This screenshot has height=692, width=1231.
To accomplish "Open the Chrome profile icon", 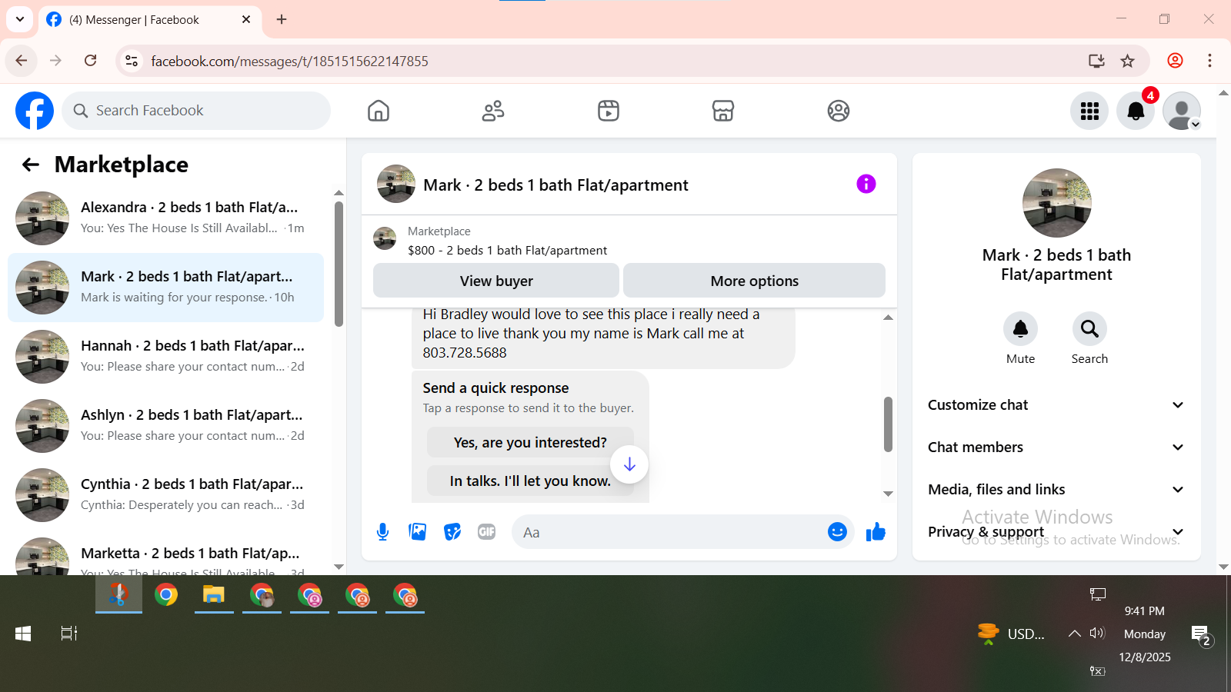I will (x=1175, y=61).
